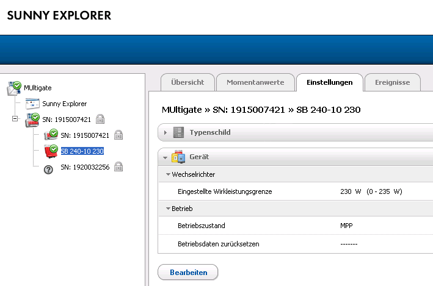The width and height of the screenshot is (433, 286).
Task: Select the top-level SN: 1915007421 node
Action: pos(67,120)
